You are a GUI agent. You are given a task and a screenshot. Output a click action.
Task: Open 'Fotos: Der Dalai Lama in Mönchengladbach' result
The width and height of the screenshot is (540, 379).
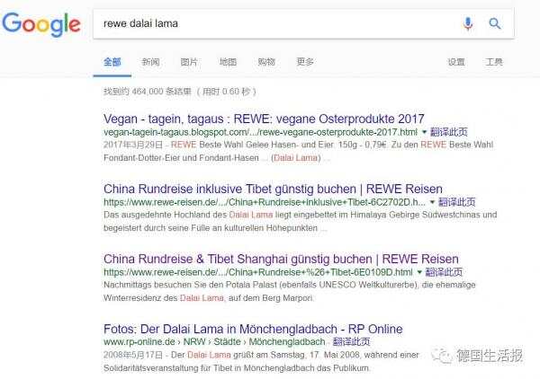[x=253, y=330]
